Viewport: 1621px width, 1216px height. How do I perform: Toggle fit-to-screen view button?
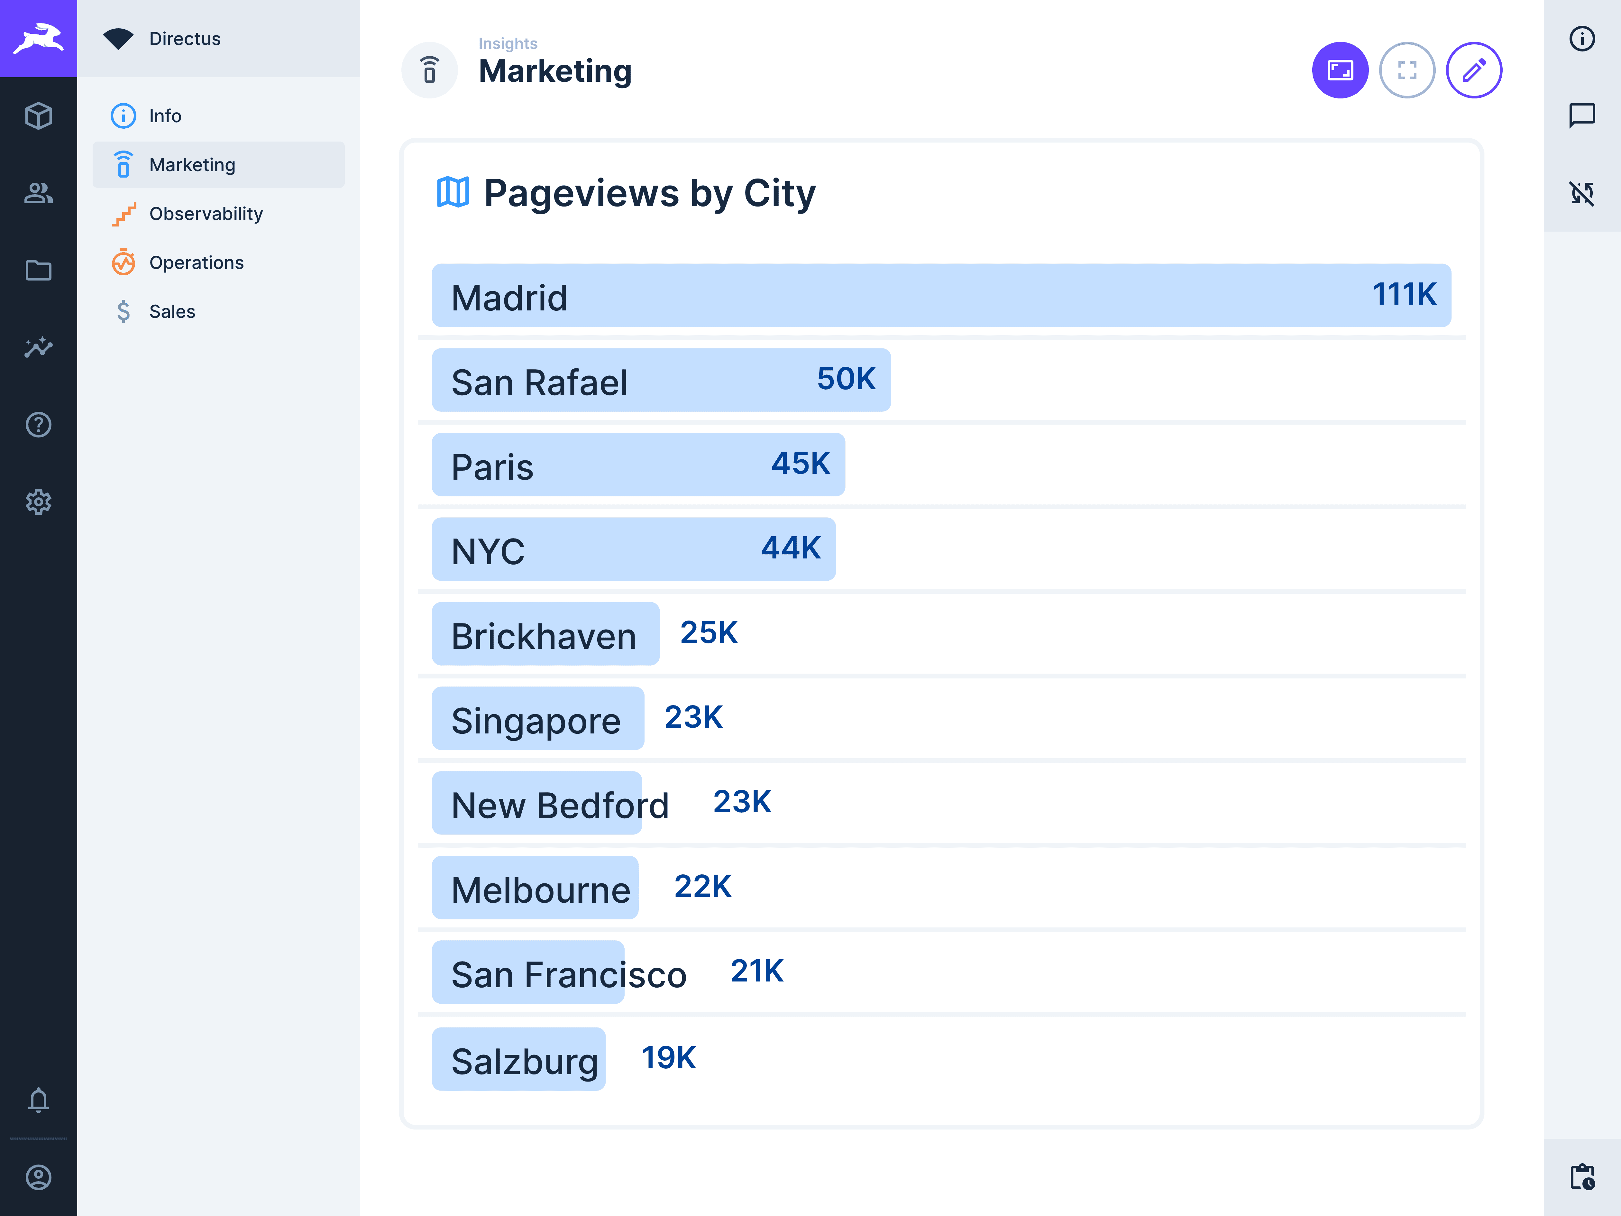(x=1340, y=70)
